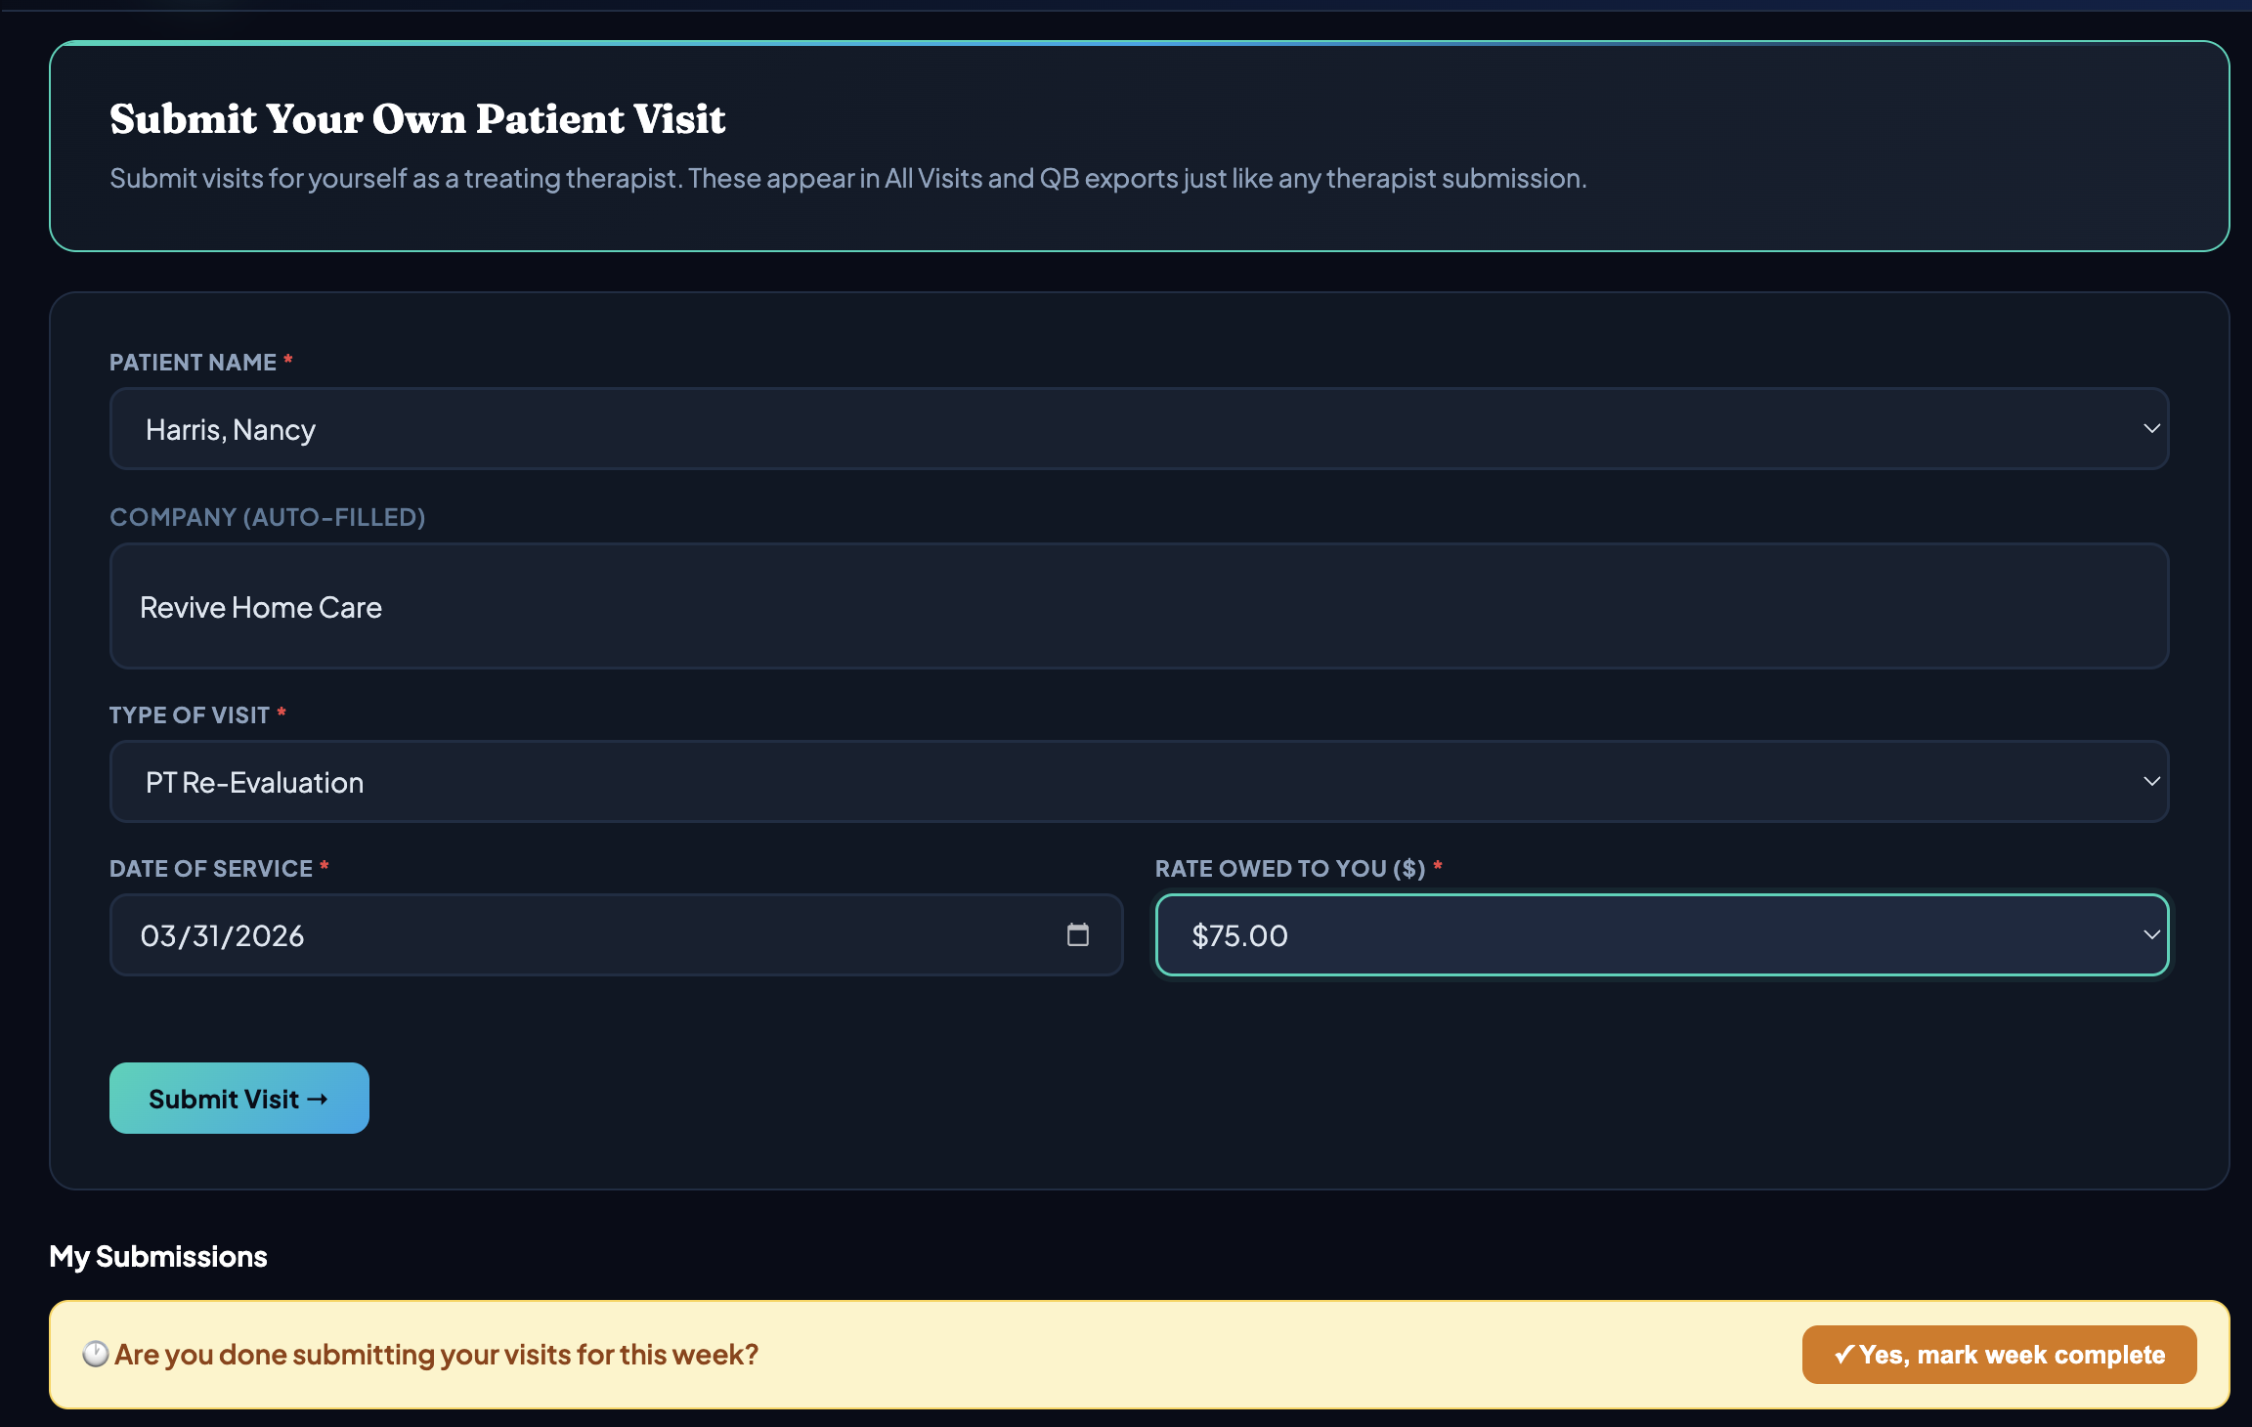Click the calendar icon to pick a date
This screenshot has width=2252, height=1427.
[x=1079, y=935]
